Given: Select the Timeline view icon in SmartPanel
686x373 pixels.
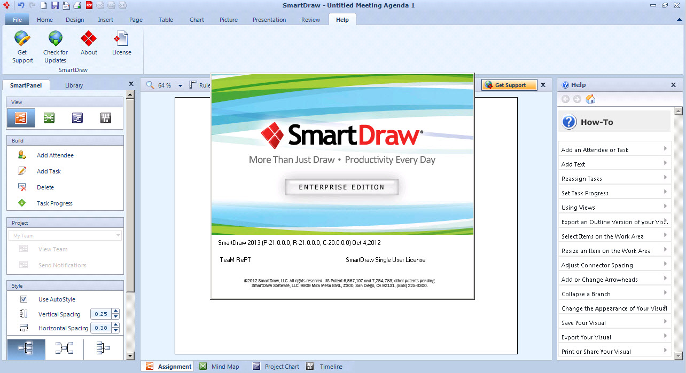Looking at the screenshot, I should click(106, 118).
